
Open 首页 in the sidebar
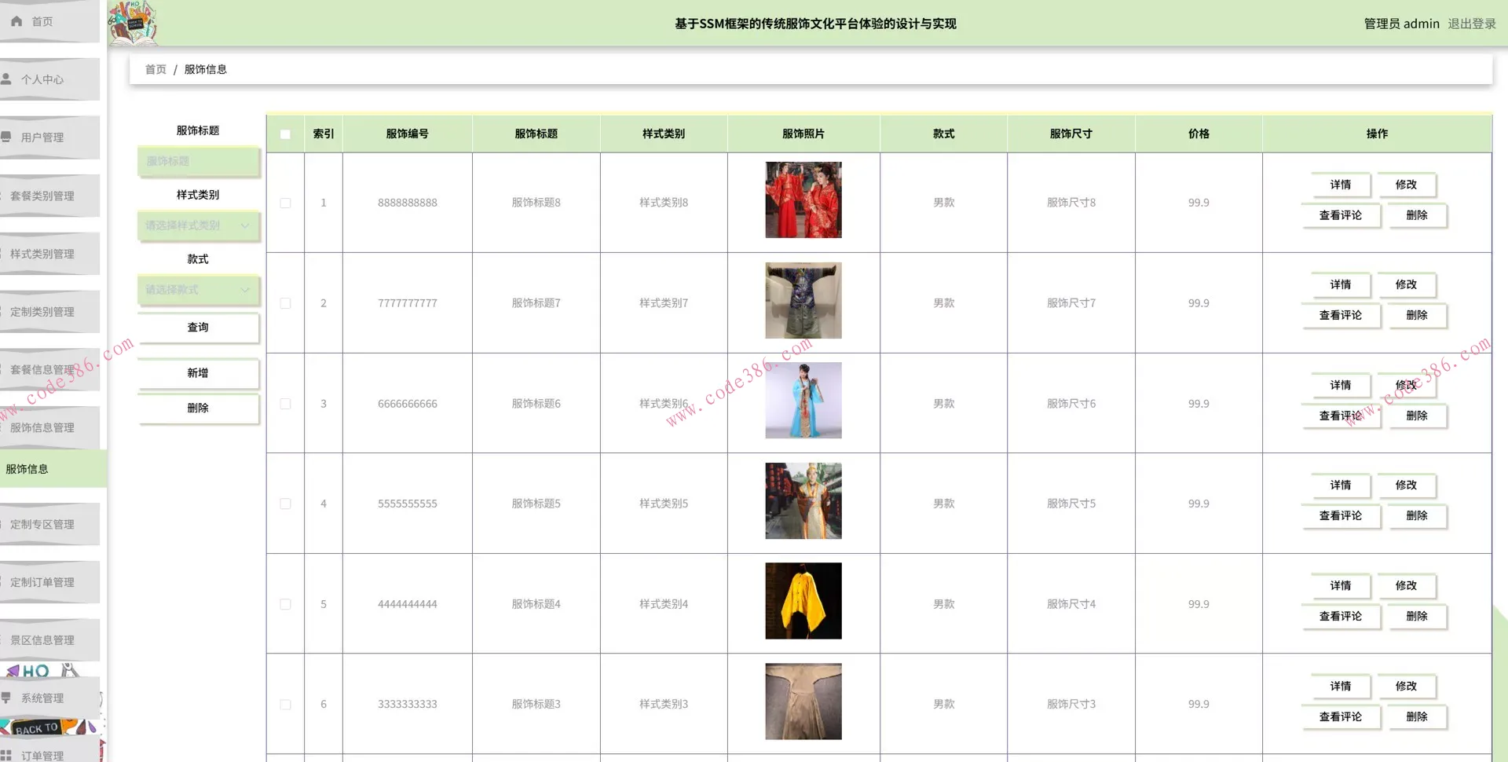point(49,21)
